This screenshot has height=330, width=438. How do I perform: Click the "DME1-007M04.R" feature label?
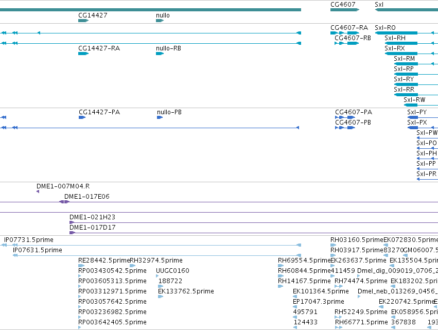(63, 186)
